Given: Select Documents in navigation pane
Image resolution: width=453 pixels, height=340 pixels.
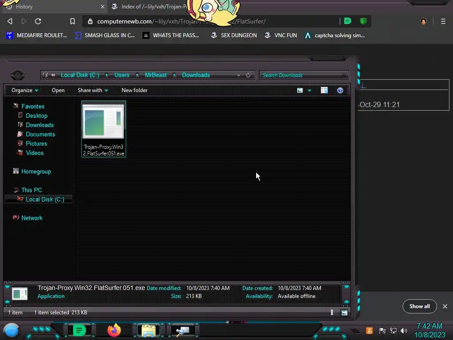Looking at the screenshot, I should [x=40, y=134].
